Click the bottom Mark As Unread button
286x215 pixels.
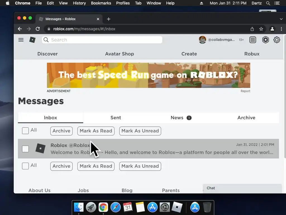pyautogui.click(x=140, y=166)
